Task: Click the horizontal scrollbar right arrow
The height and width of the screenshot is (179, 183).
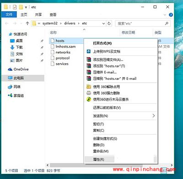Action: (172, 165)
